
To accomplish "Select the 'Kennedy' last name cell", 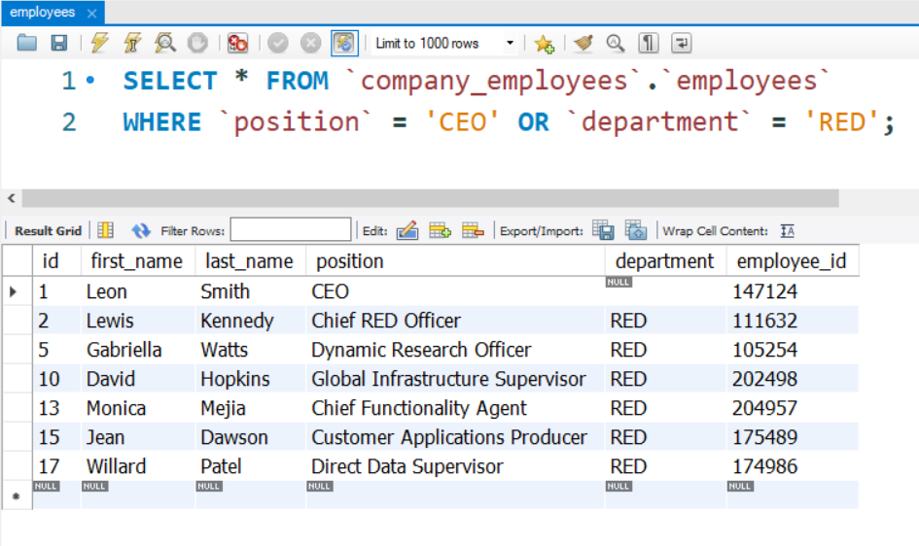I will (250, 321).
